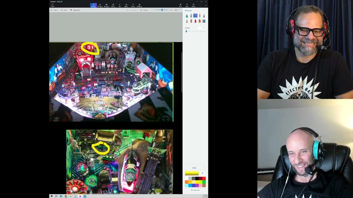Open the Matte material dropdown
Viewport: 353px width, 198px height.
[x=195, y=168]
